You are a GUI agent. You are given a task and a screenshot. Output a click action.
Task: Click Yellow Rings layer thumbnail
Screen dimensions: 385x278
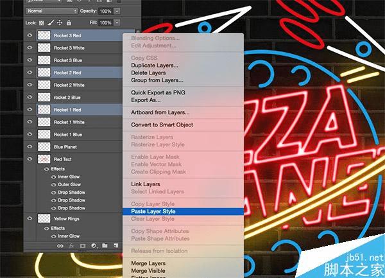click(x=44, y=218)
